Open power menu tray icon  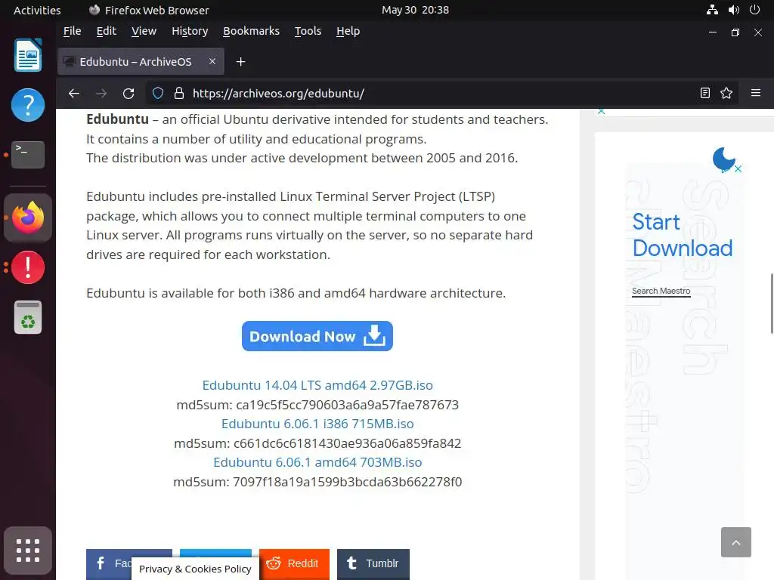[755, 10]
